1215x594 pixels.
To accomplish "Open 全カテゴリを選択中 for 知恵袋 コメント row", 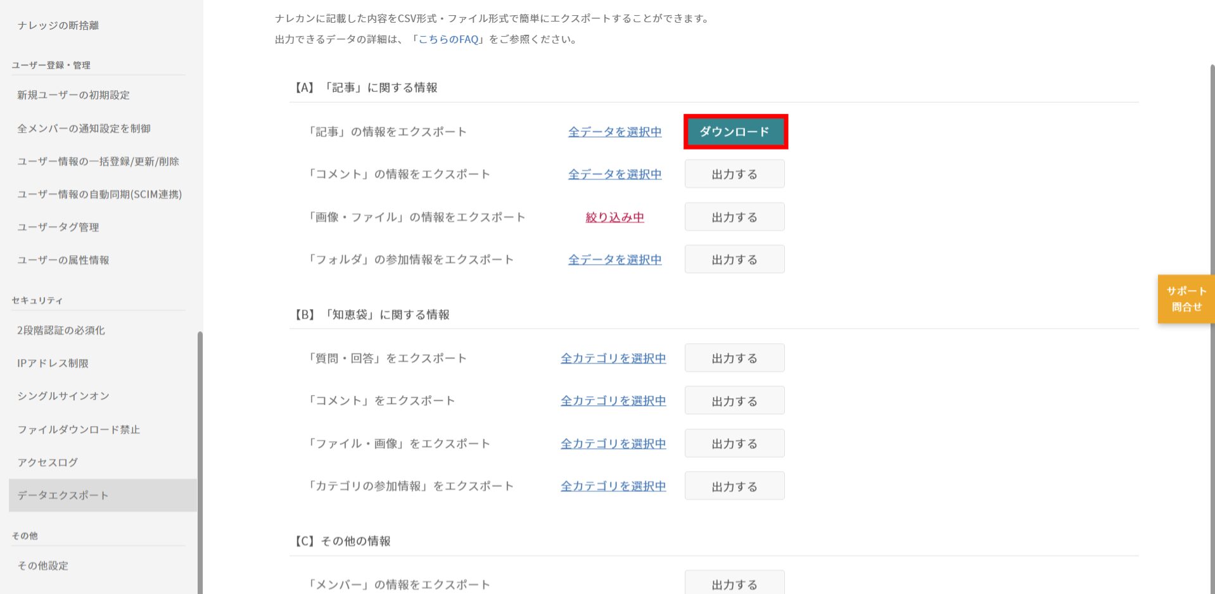I will pyautogui.click(x=613, y=401).
